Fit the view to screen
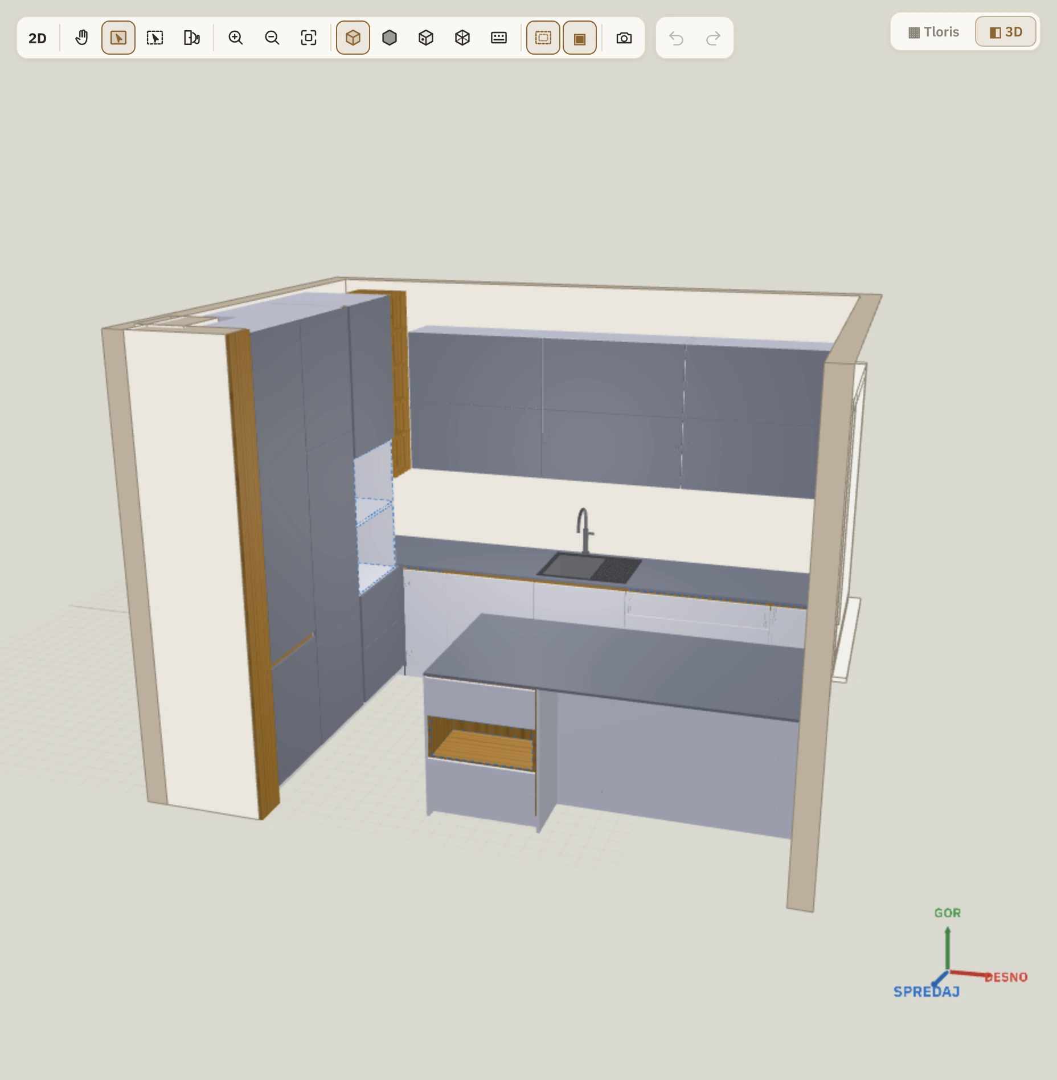This screenshot has width=1057, height=1080. coord(309,38)
